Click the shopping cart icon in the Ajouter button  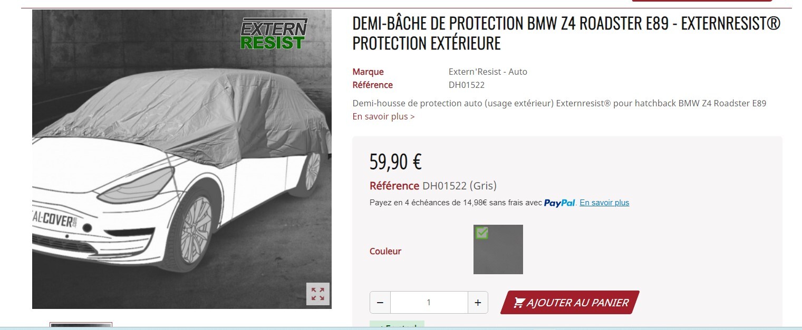pos(519,303)
